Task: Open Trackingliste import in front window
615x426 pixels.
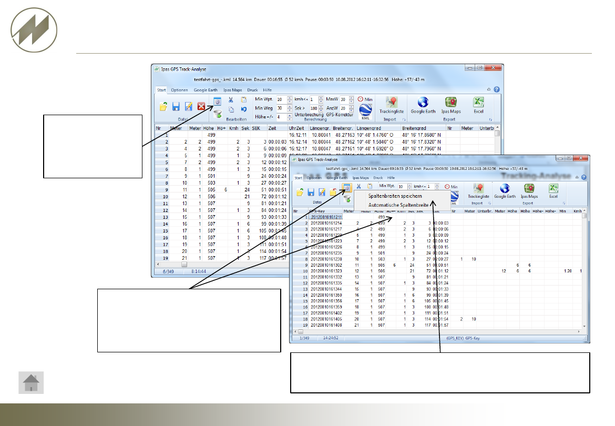Action: coord(478,191)
